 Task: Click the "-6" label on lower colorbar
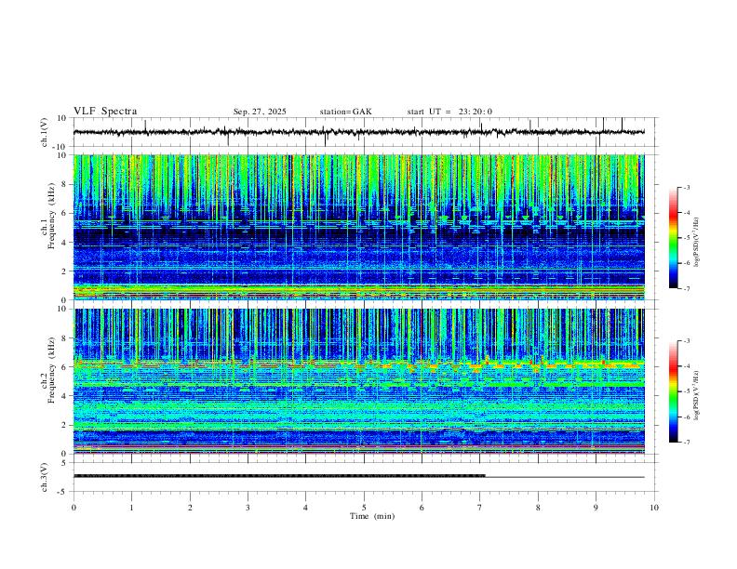pyautogui.click(x=686, y=417)
